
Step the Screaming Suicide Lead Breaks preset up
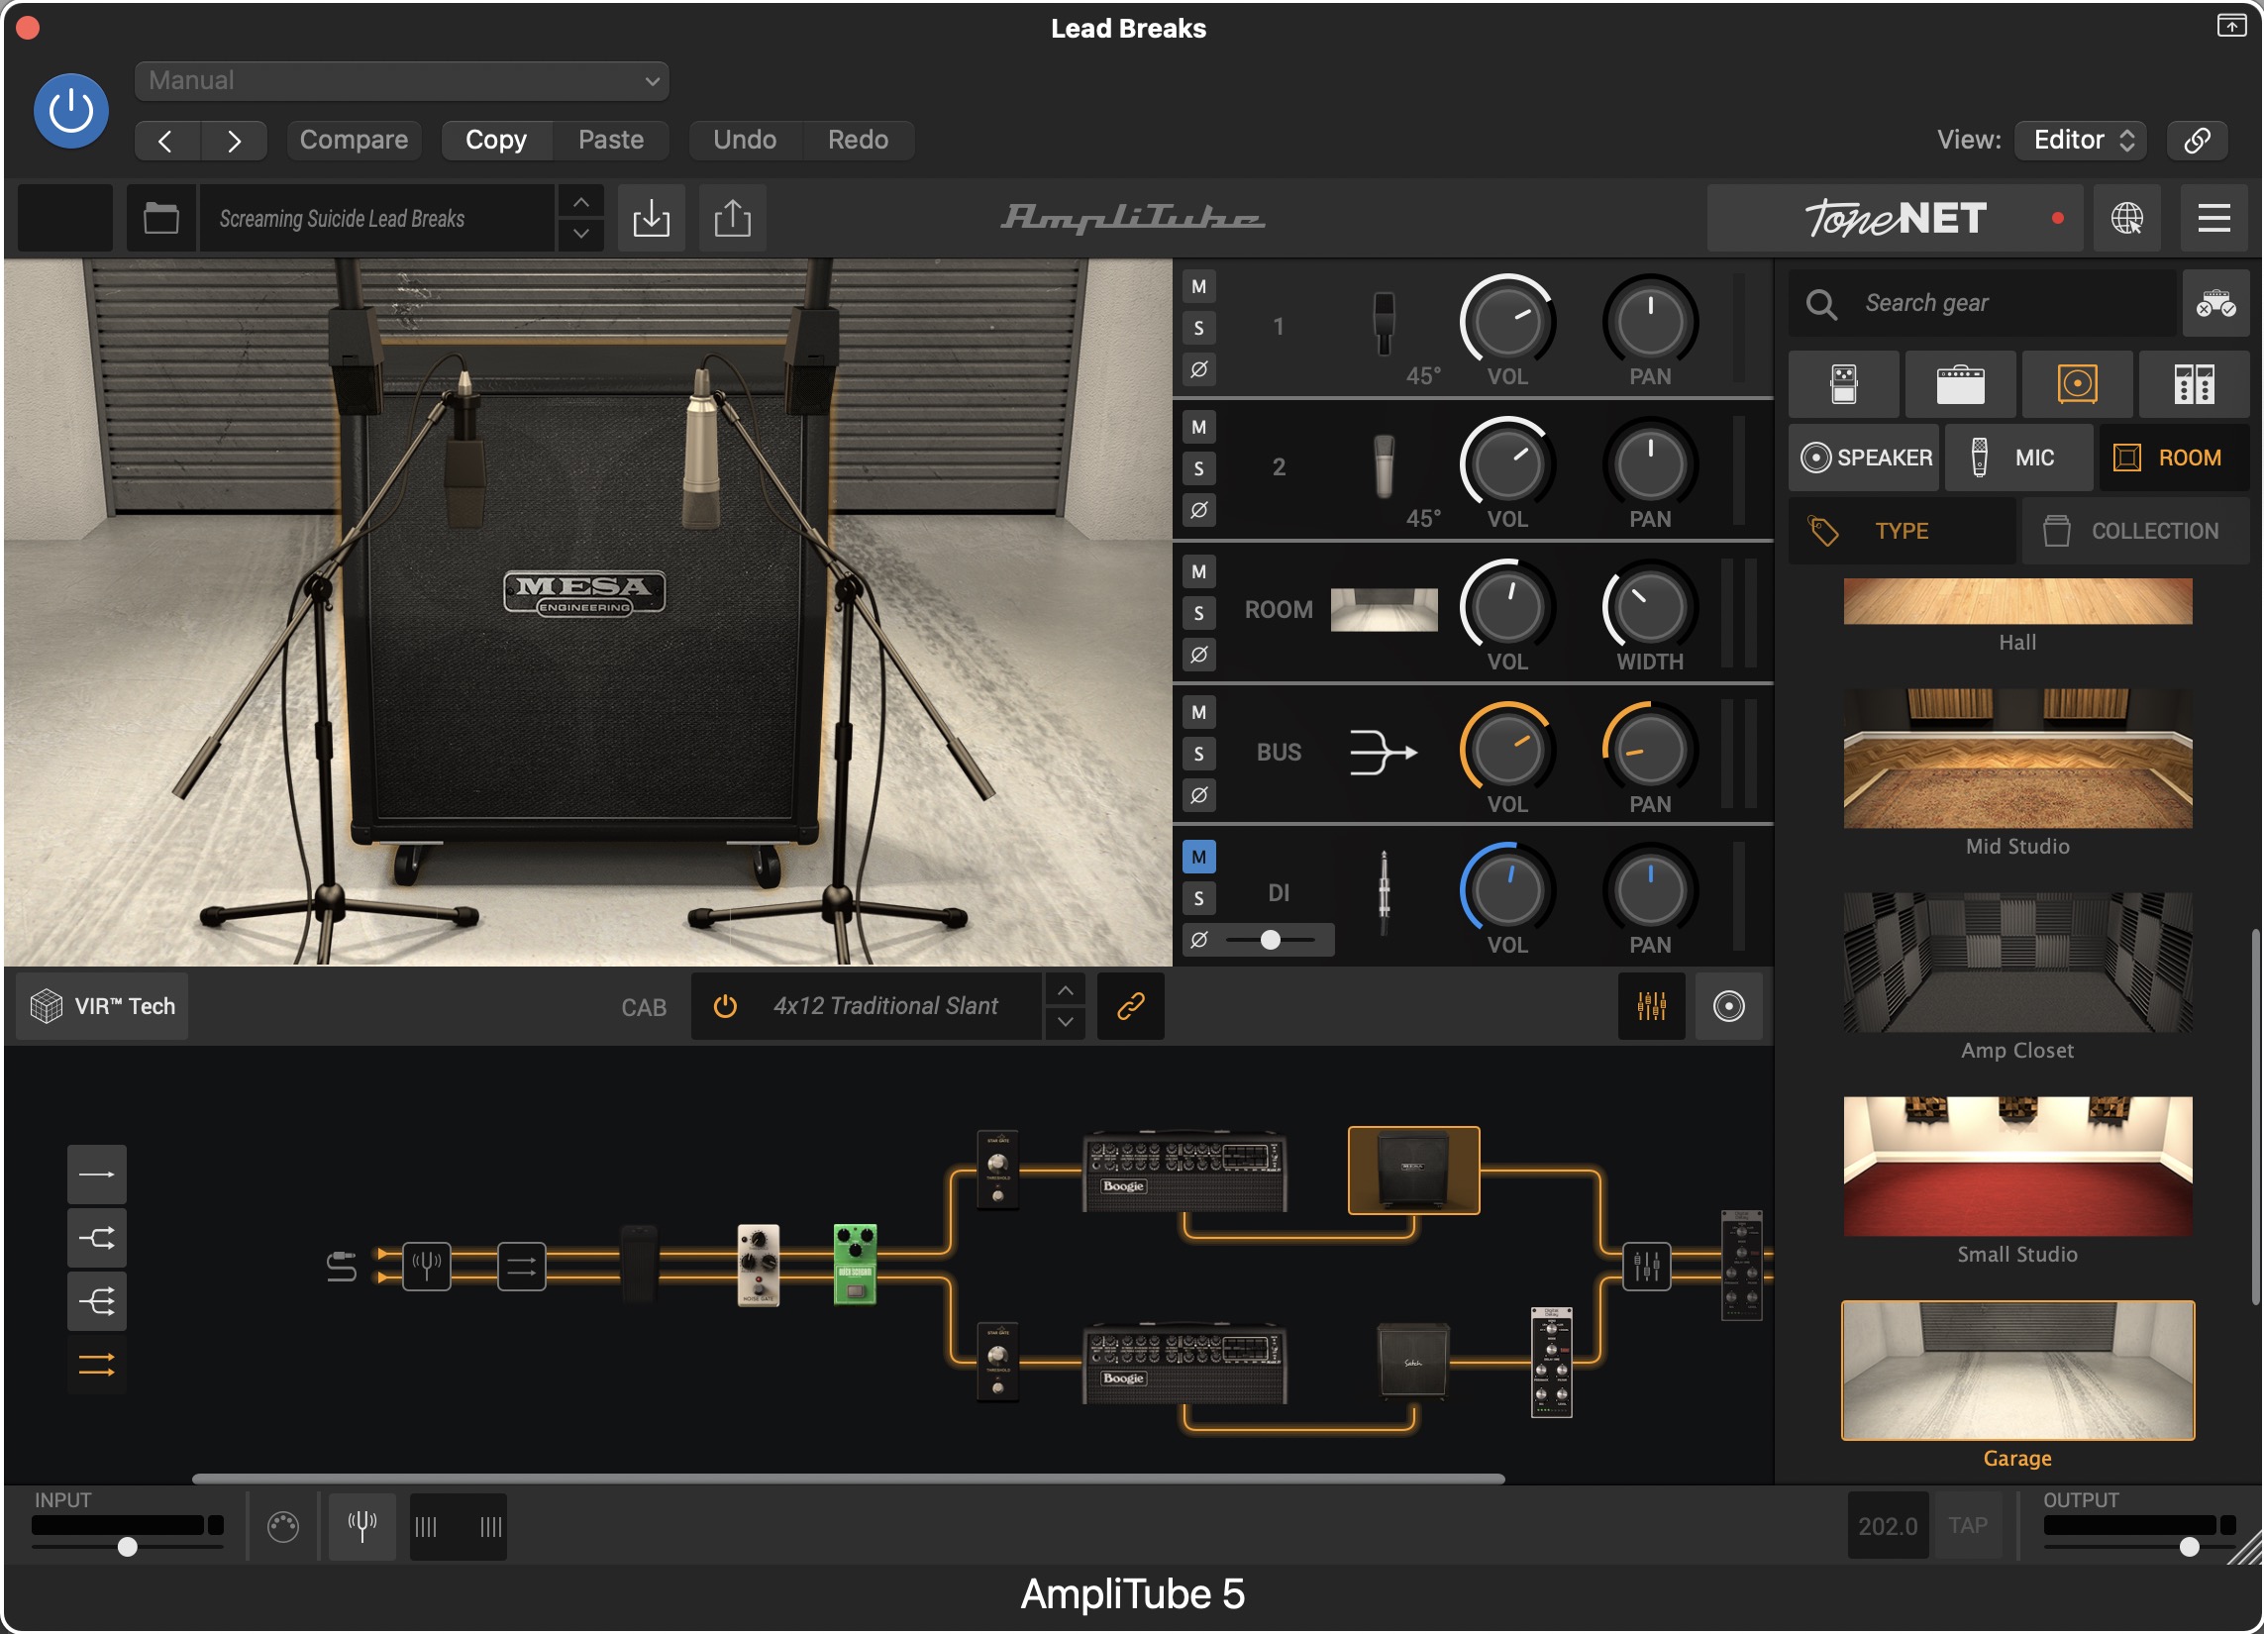point(581,203)
